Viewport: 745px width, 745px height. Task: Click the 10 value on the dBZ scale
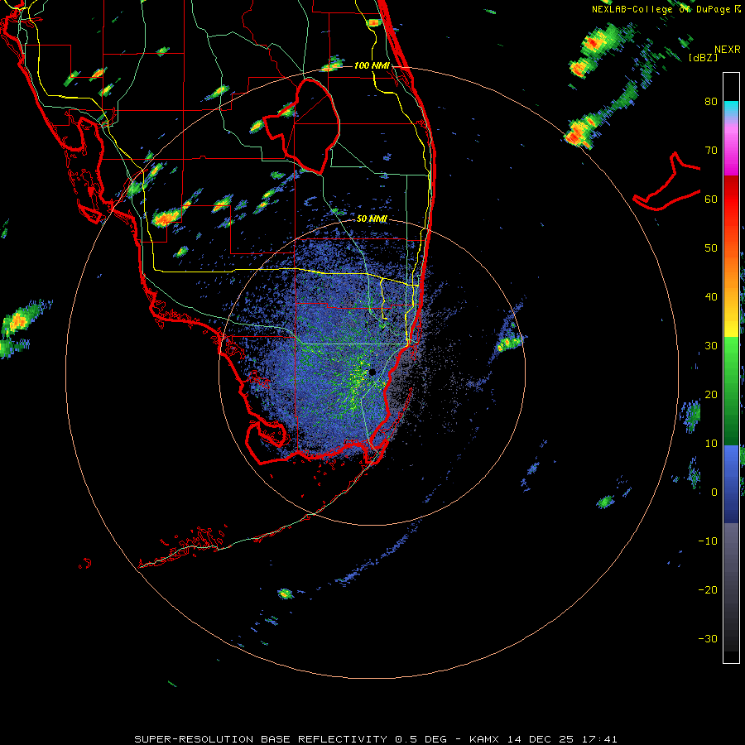711,444
